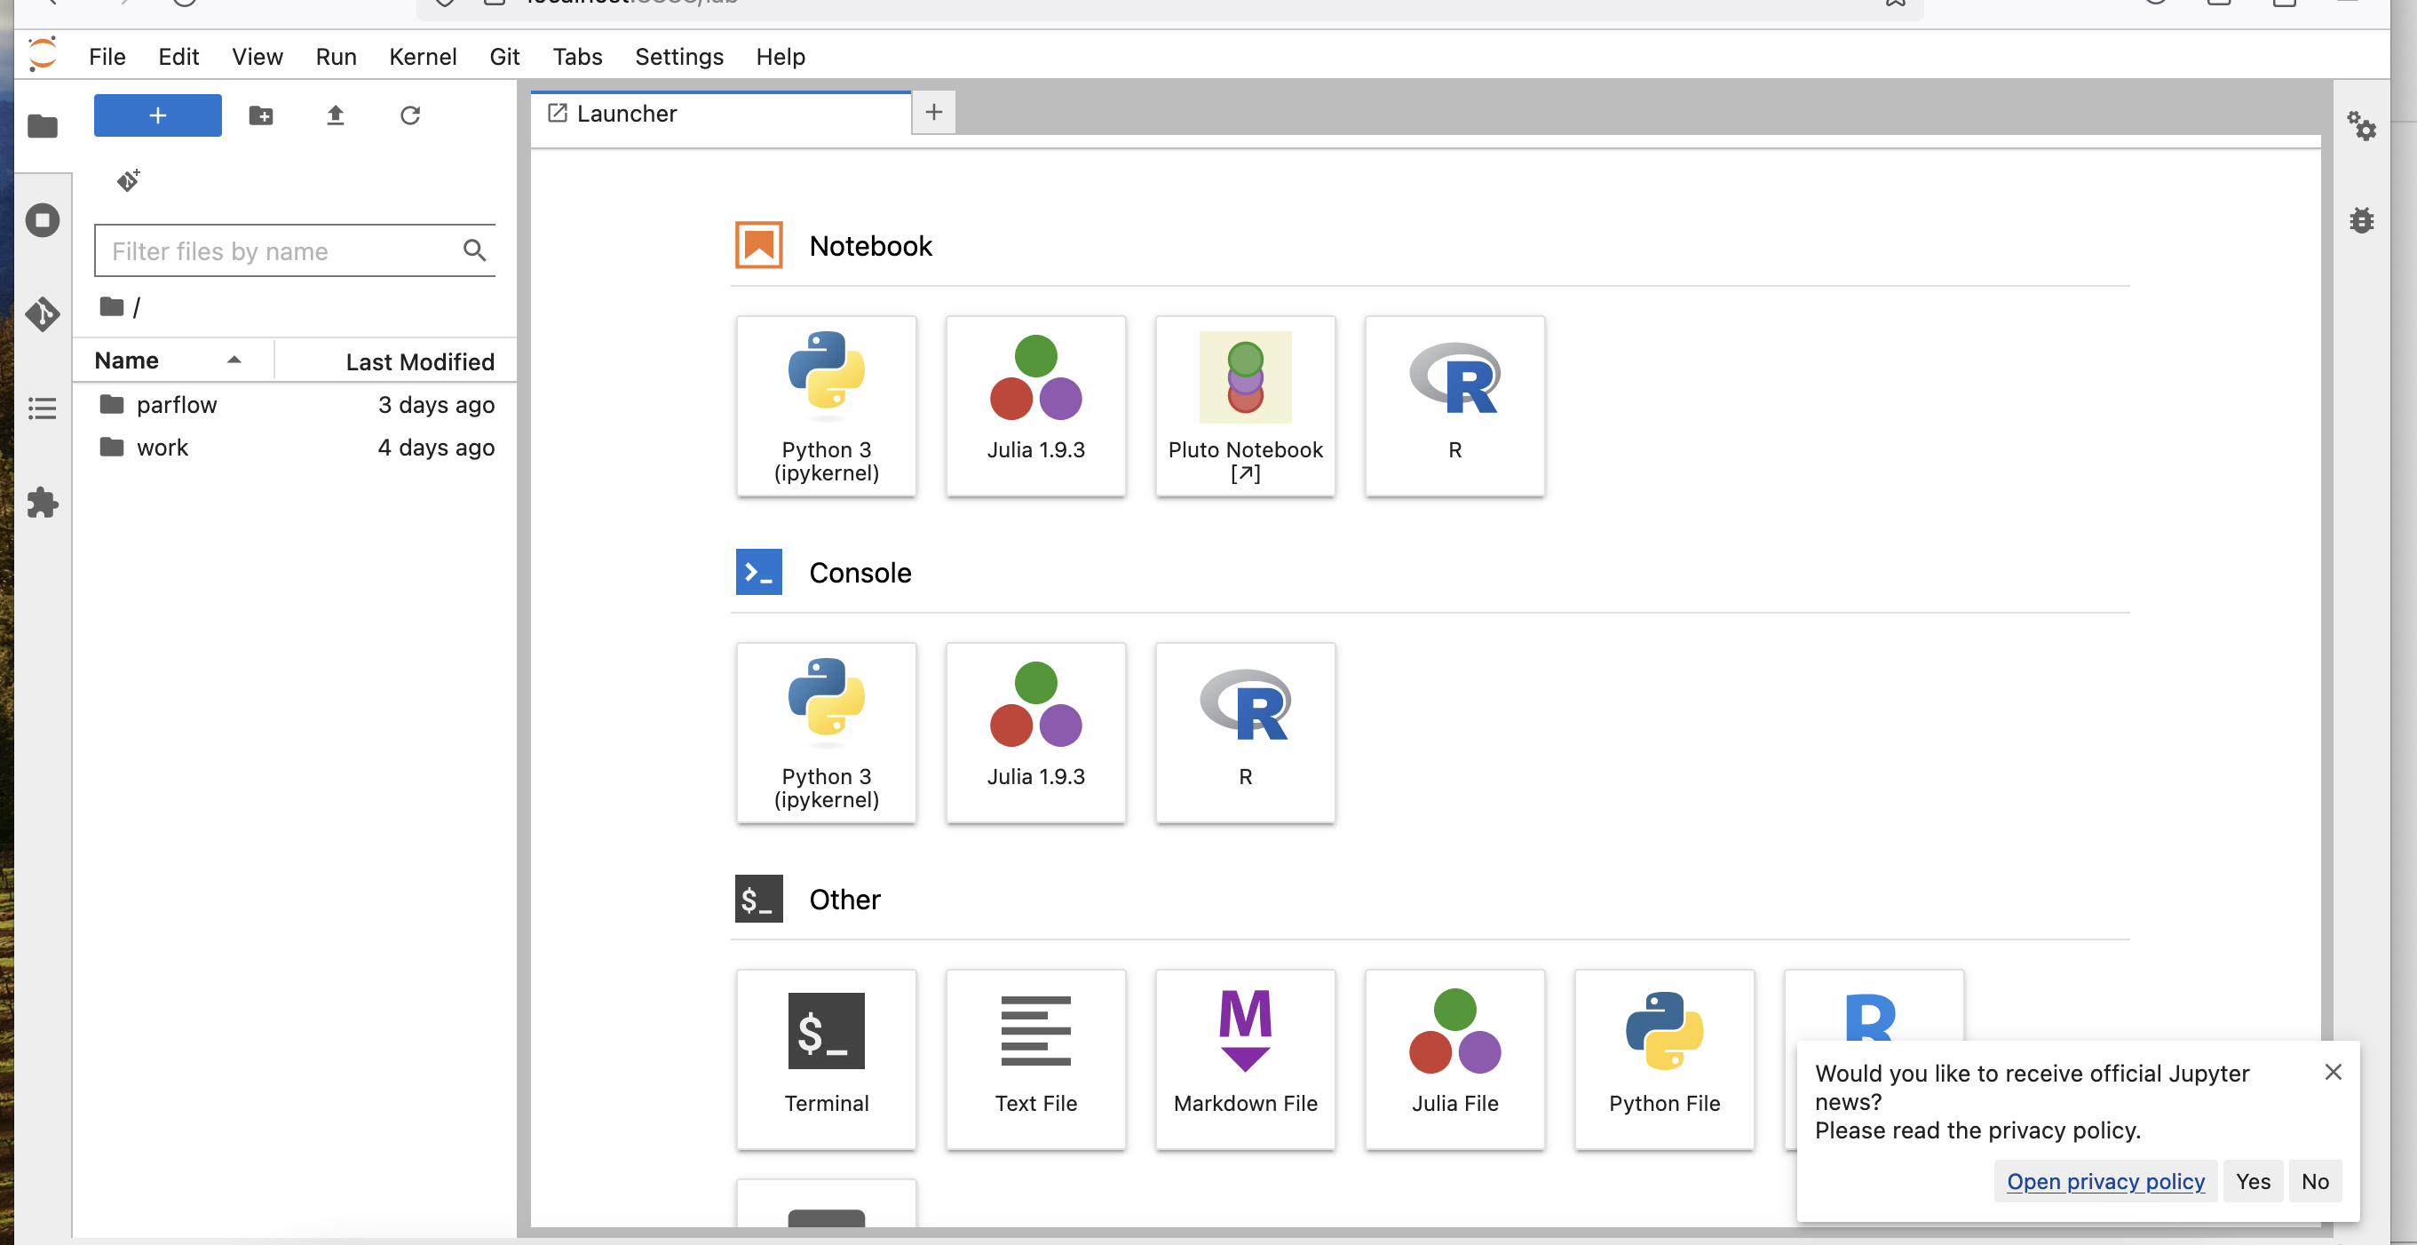2417x1245 pixels.
Task: Open the Extension Manager puzzle icon
Action: (x=43, y=503)
